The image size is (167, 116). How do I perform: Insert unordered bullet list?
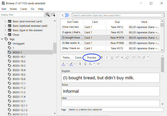pyautogui.click(x=133, y=57)
